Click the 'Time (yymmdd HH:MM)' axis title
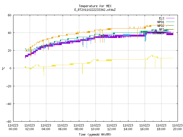The height and width of the screenshot is (137, 183). (95, 134)
